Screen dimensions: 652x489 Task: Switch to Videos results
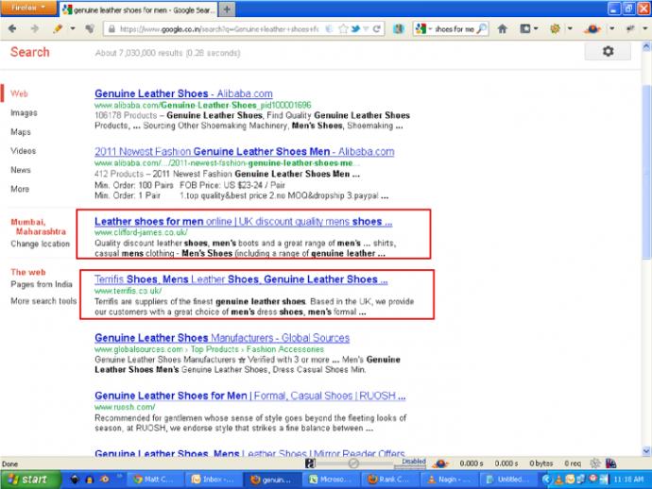click(24, 151)
